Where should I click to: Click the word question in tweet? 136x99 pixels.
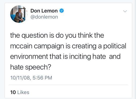[35, 36]
